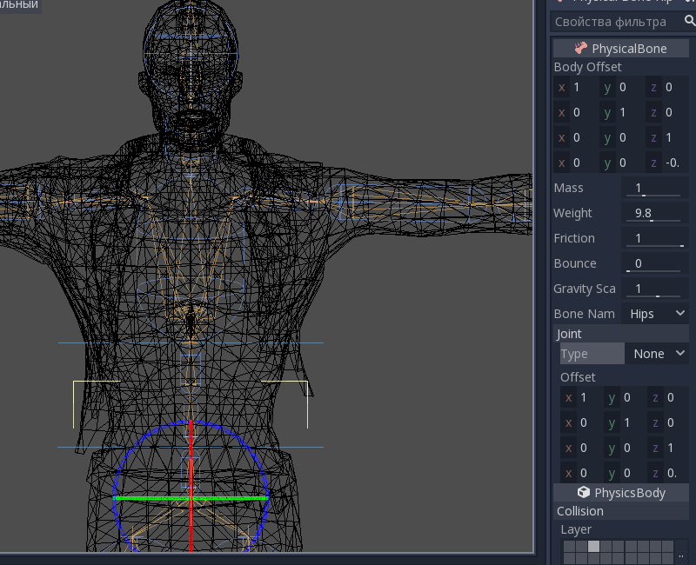696x565 pixels.
Task: Click the Weight property label
Action: click(x=572, y=213)
